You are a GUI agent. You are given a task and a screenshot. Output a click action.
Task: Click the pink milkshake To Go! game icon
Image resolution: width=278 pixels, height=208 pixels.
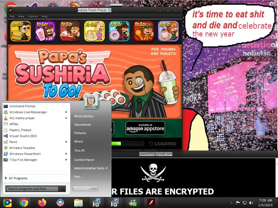pos(45,31)
